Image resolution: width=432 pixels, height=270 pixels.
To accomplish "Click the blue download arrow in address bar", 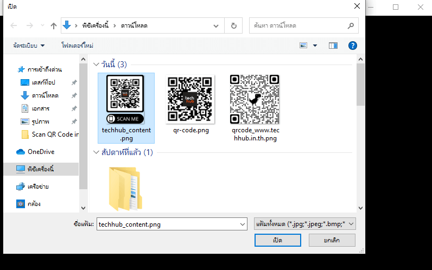I will pyautogui.click(x=67, y=25).
